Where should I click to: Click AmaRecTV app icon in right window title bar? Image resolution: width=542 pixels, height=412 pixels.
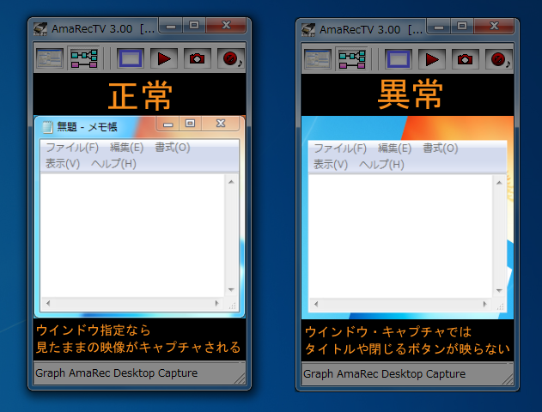[x=308, y=30]
